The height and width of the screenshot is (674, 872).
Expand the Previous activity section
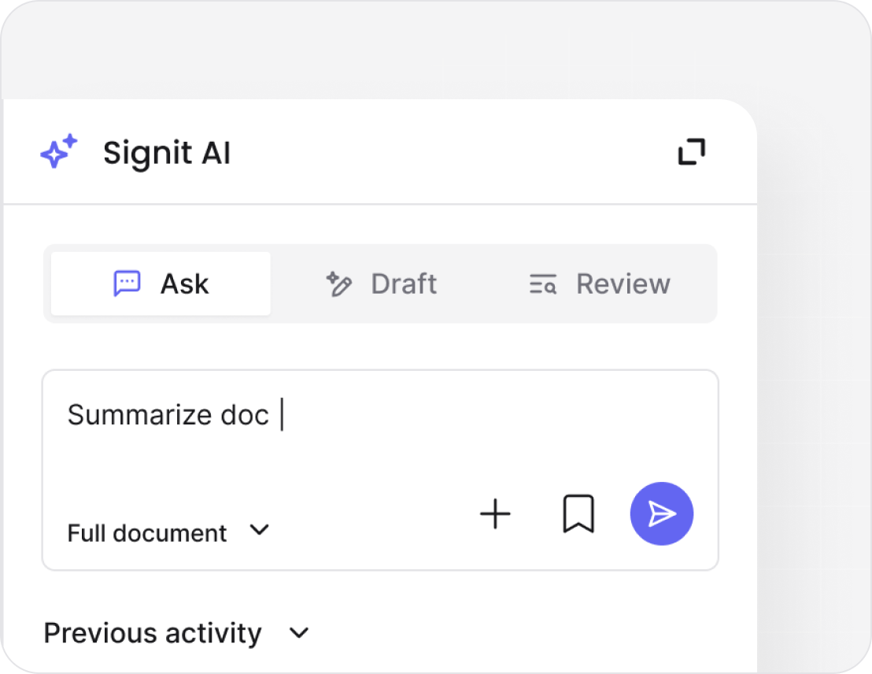pos(176,633)
